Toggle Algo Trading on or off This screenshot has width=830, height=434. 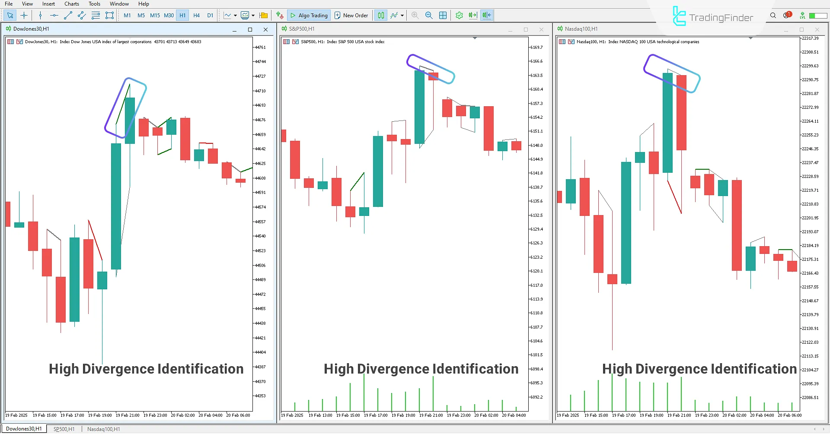click(309, 15)
